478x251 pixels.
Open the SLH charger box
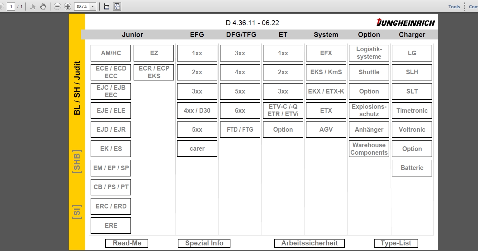pos(412,72)
